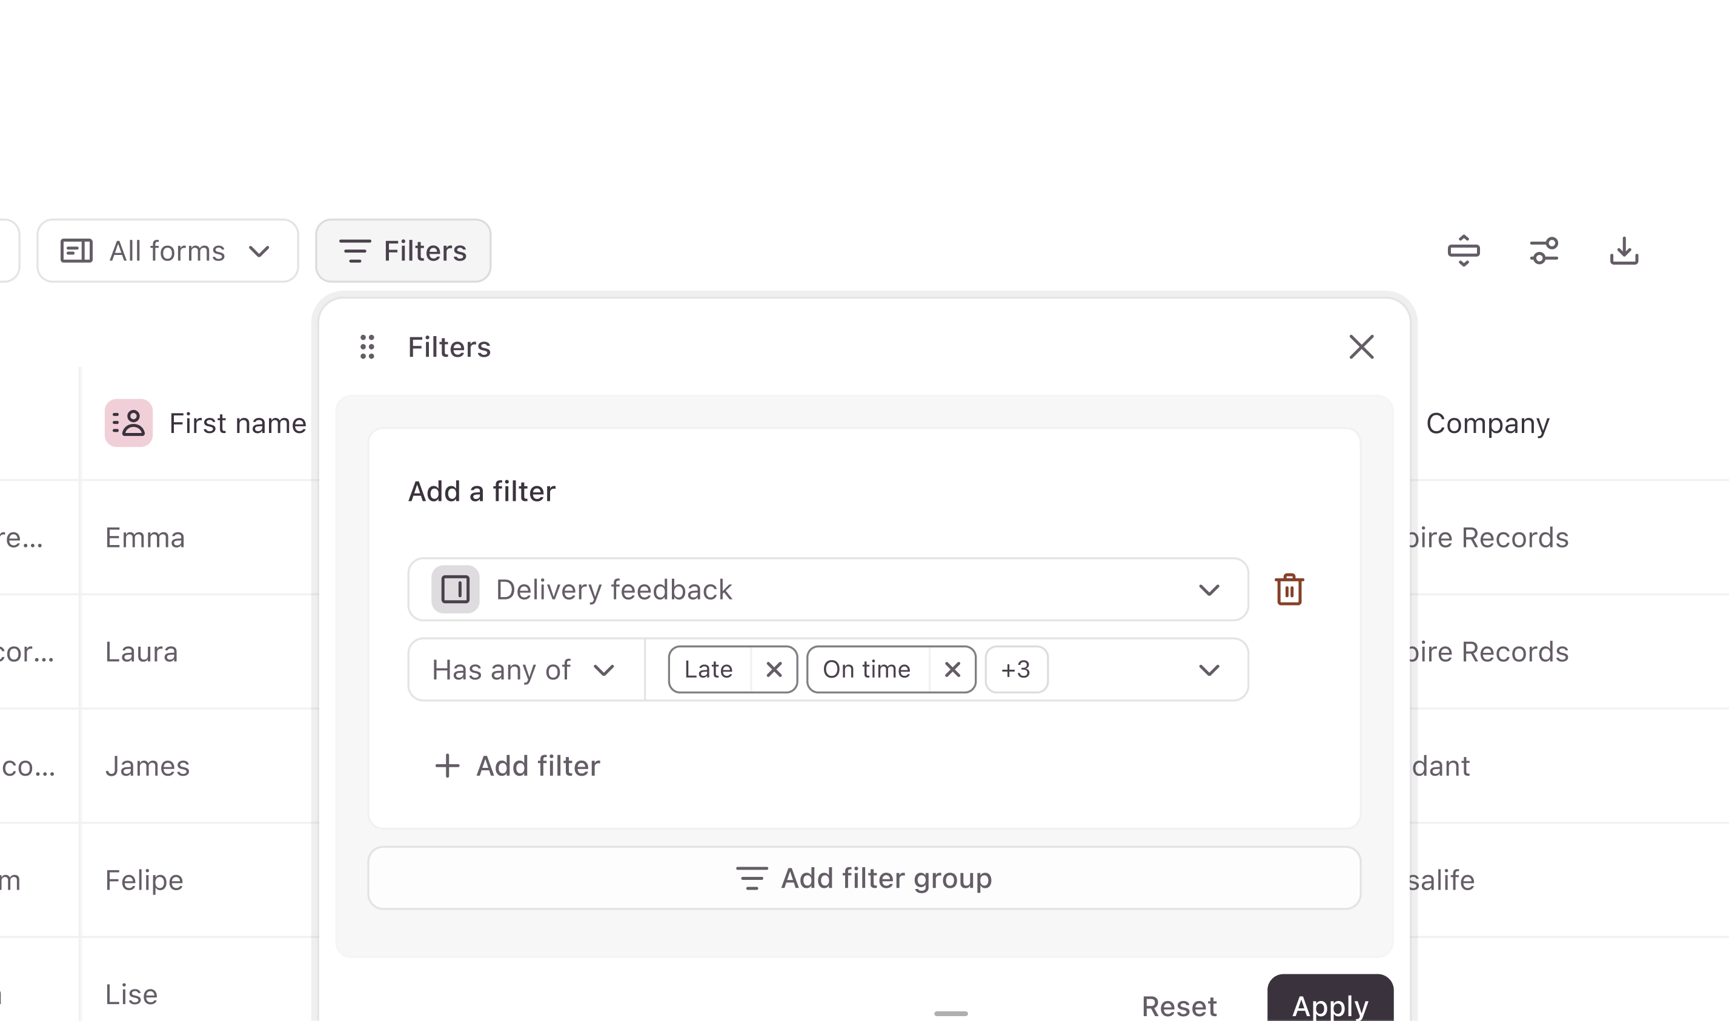Click the row height adjust icon
1729x1021 pixels.
point(1463,251)
